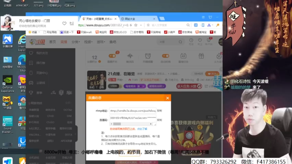Click the 直播码 horizontal scrollbar thumb
The width and height of the screenshot is (292, 164).
pyautogui.click(x=117, y=124)
